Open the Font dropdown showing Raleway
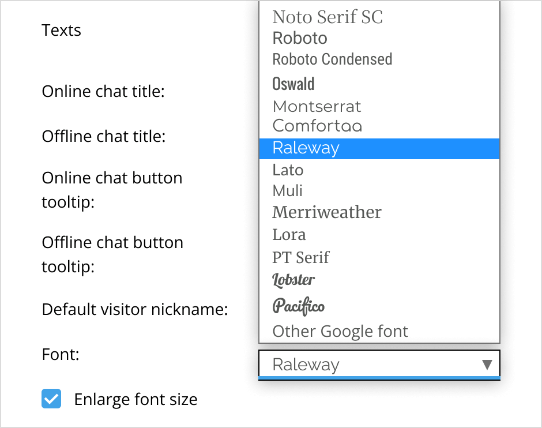This screenshot has height=428, width=542. (369, 364)
